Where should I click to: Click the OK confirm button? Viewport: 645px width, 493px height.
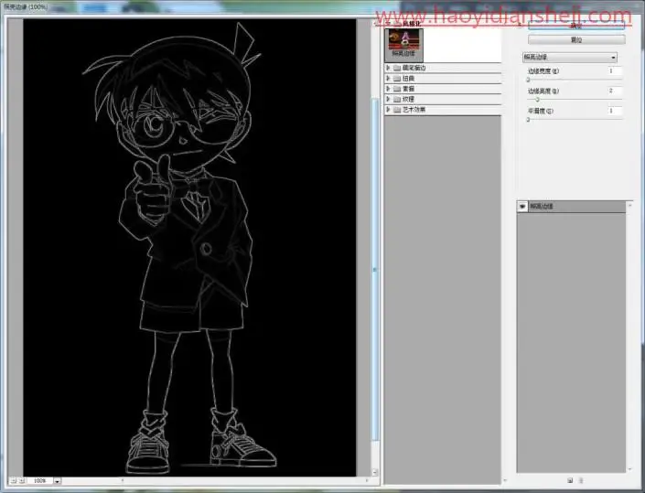click(576, 26)
